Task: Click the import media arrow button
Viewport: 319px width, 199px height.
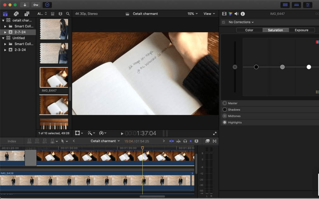Action: [25, 5]
